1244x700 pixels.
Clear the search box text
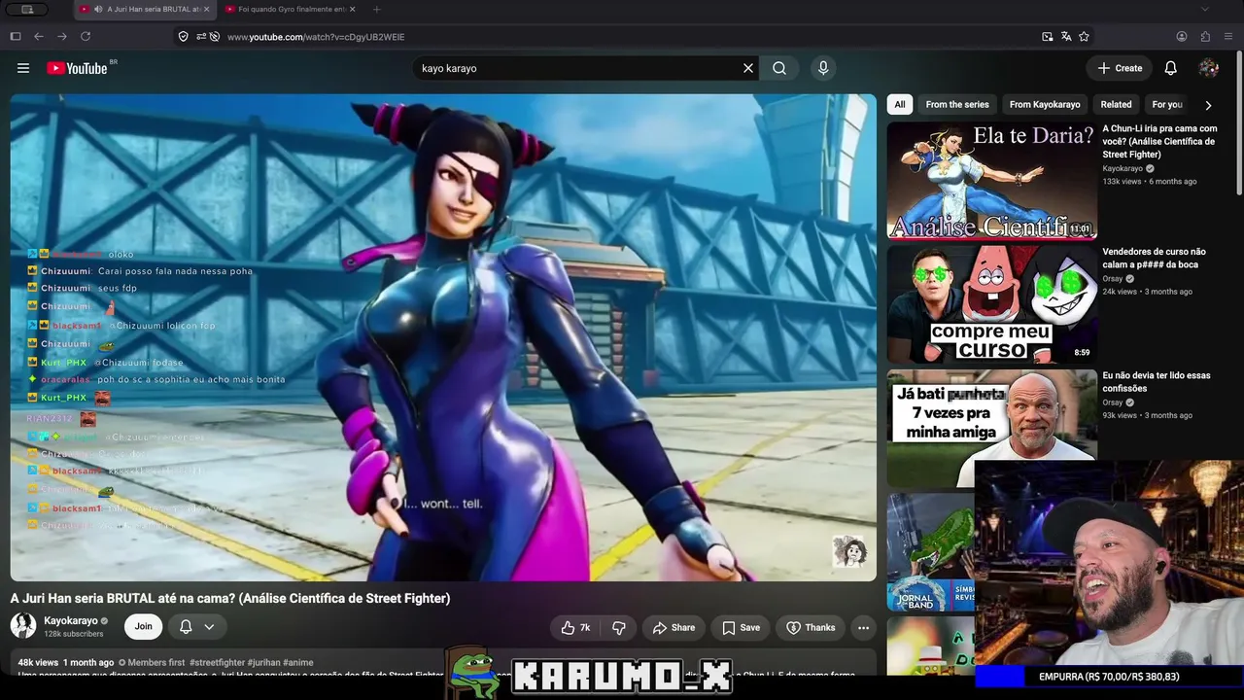click(748, 68)
